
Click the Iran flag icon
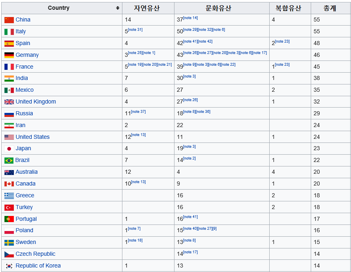click(9, 125)
